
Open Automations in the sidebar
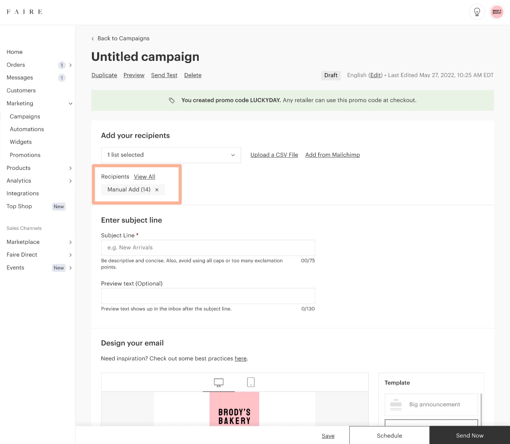27,129
